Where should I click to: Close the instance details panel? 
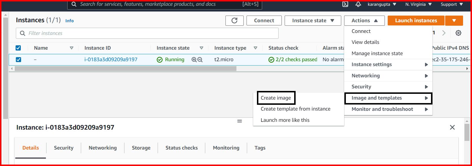(x=452, y=127)
